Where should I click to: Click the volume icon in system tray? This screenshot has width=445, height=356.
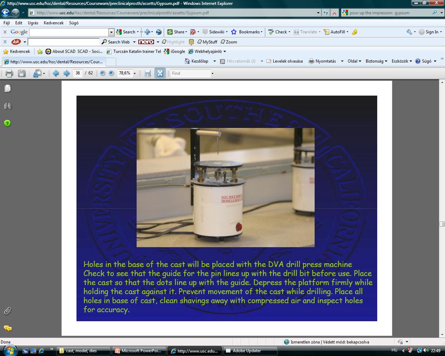pos(426,350)
